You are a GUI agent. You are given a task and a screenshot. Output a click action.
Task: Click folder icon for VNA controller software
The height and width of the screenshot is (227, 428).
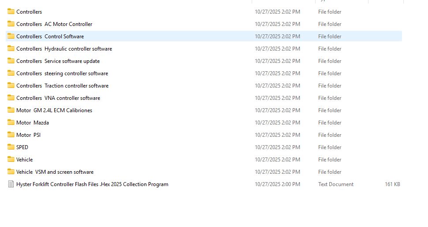point(11,98)
